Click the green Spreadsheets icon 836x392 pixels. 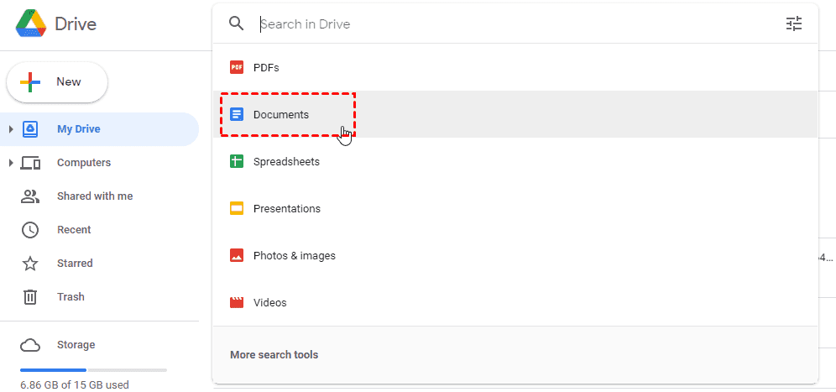pyautogui.click(x=237, y=161)
